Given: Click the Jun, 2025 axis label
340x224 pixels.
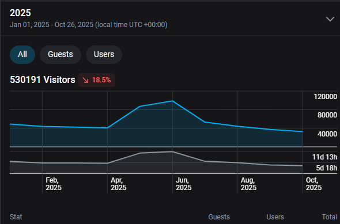Looking at the screenshot, I should 183,184.
